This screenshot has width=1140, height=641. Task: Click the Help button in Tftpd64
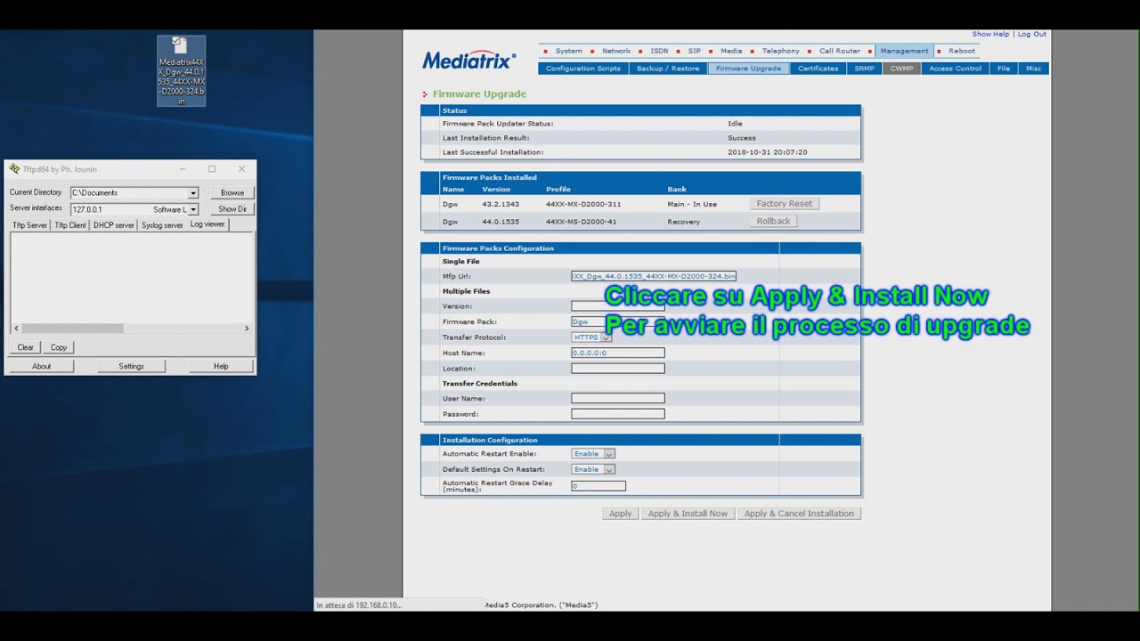click(x=221, y=366)
